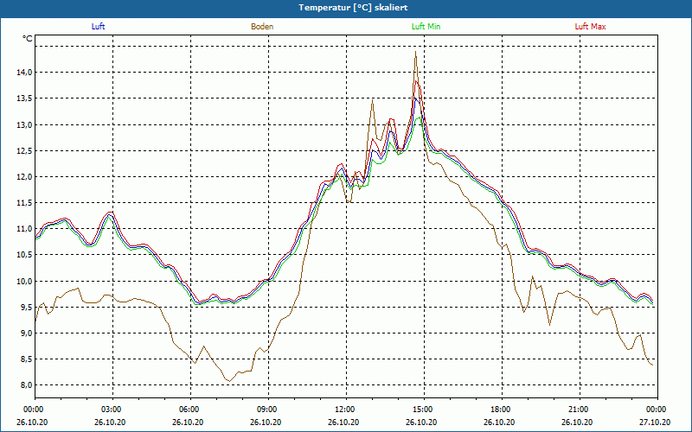692x432 pixels.
Task: Click the highest peak of the brown Boden curve
Action: point(416,52)
